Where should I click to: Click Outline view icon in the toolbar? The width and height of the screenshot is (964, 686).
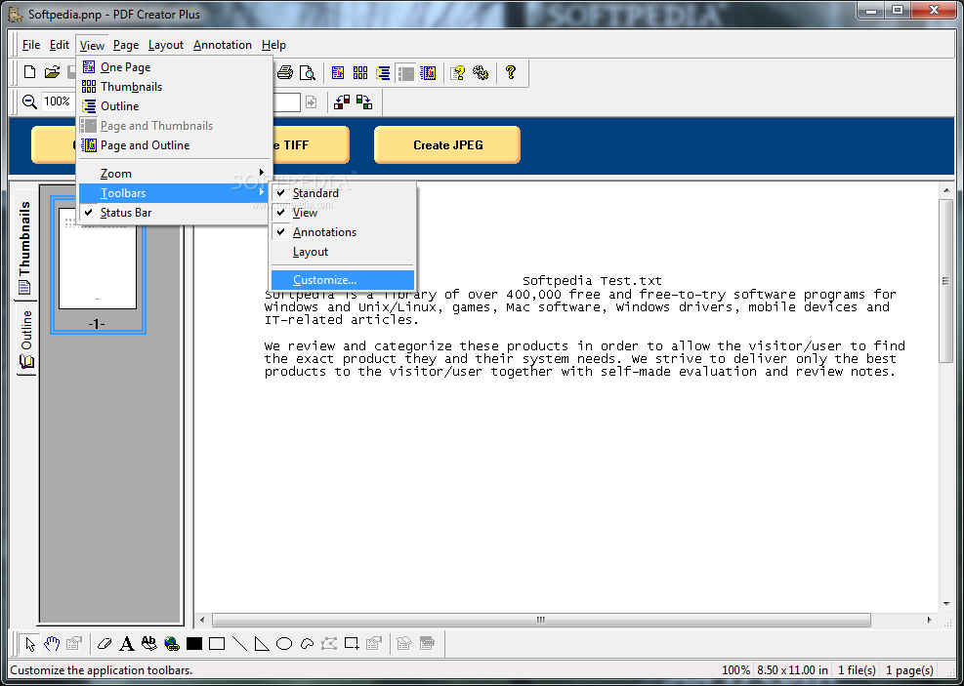(x=383, y=72)
